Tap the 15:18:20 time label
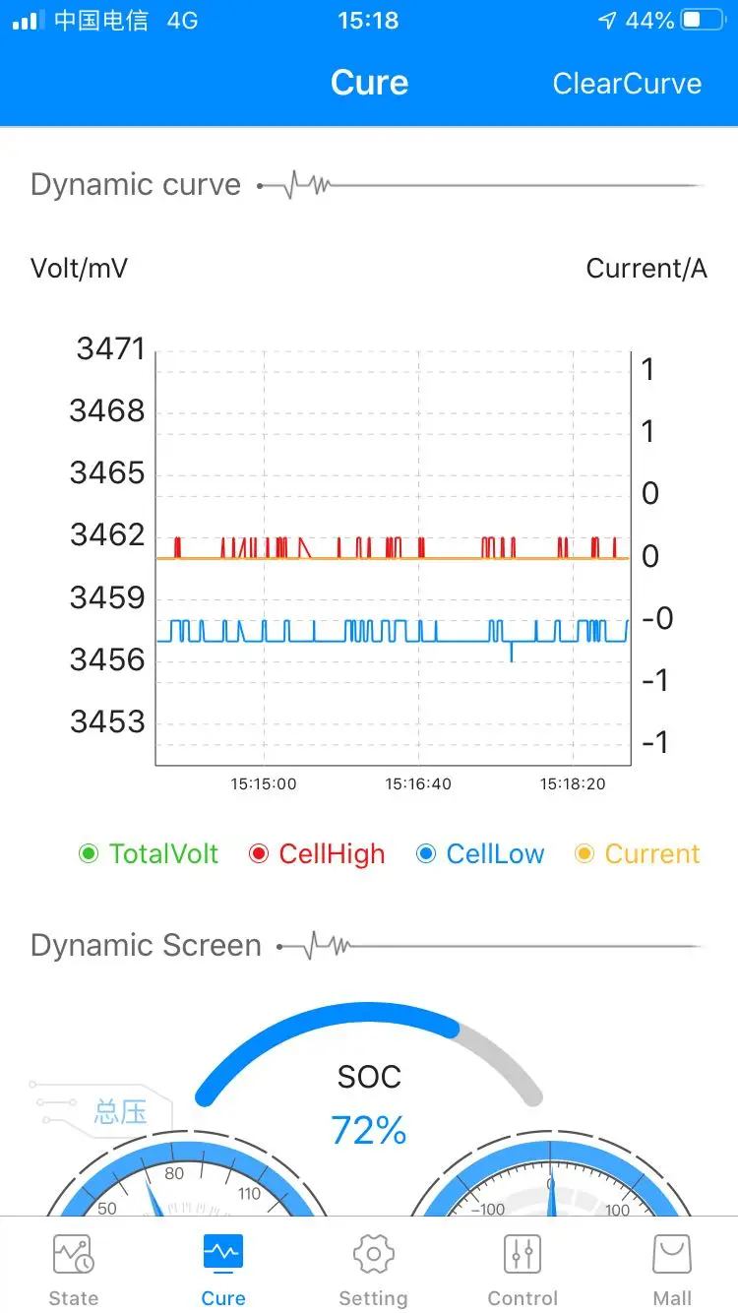738x1313 pixels. pyautogui.click(x=573, y=784)
